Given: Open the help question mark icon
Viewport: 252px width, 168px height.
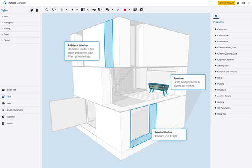Looking at the screenshot, I should point(243,3).
